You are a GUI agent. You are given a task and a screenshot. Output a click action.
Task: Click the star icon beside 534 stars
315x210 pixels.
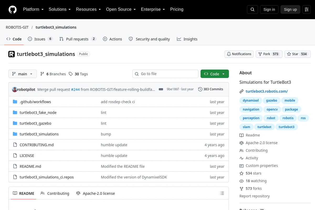point(241,173)
